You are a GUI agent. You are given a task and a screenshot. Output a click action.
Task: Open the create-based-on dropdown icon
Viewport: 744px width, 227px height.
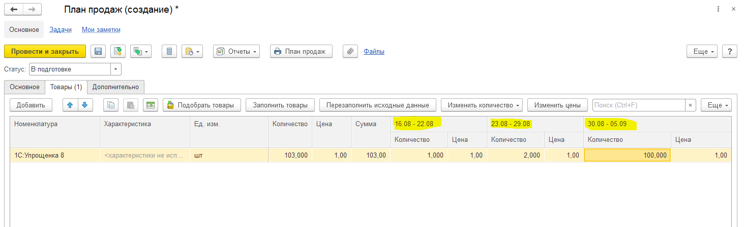pyautogui.click(x=141, y=51)
